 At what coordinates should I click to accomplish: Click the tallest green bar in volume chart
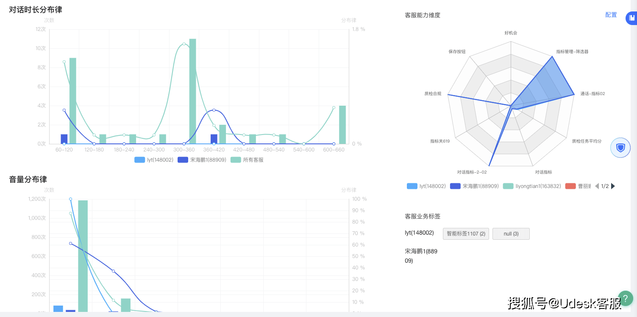click(x=83, y=256)
